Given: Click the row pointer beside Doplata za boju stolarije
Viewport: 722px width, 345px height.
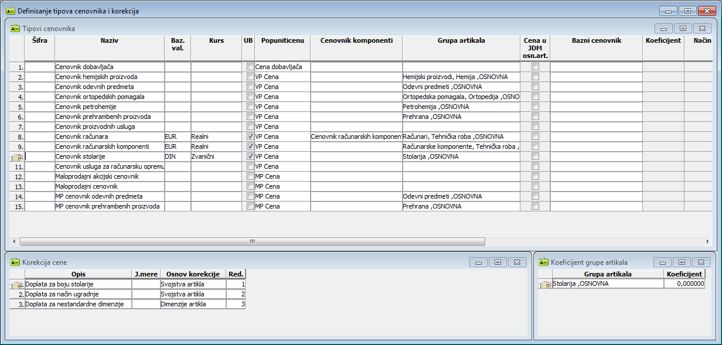Looking at the screenshot, I should point(16,284).
